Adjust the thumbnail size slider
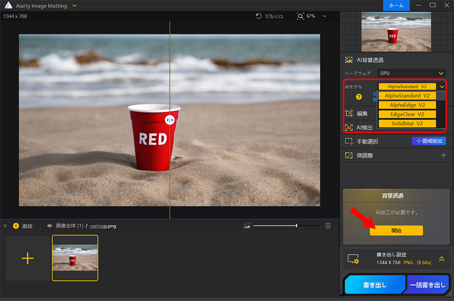The height and width of the screenshot is (301, 454). (296, 225)
